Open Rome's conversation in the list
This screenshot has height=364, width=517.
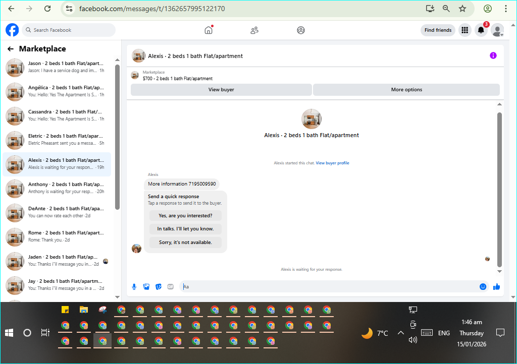[x=57, y=236]
